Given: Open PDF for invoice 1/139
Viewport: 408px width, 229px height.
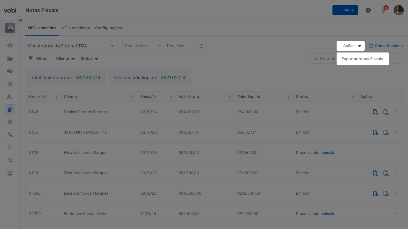Looking at the screenshot, I should click(375, 173).
